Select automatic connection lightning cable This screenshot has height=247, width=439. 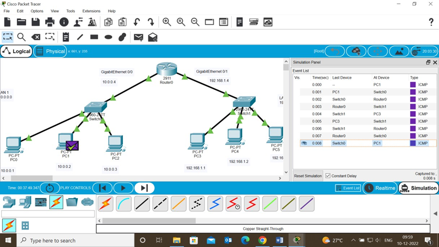pos(105,204)
